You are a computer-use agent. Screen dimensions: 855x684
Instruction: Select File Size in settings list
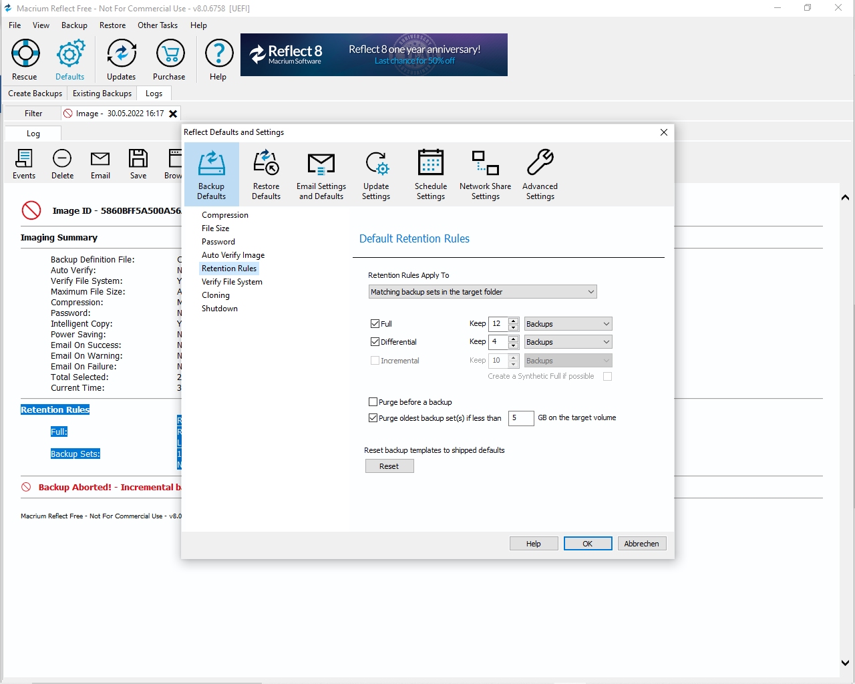click(x=216, y=228)
